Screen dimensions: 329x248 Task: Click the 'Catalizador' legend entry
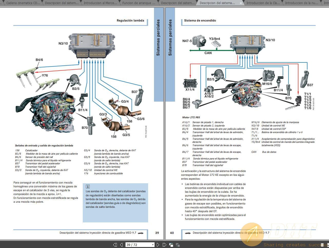click(31, 150)
